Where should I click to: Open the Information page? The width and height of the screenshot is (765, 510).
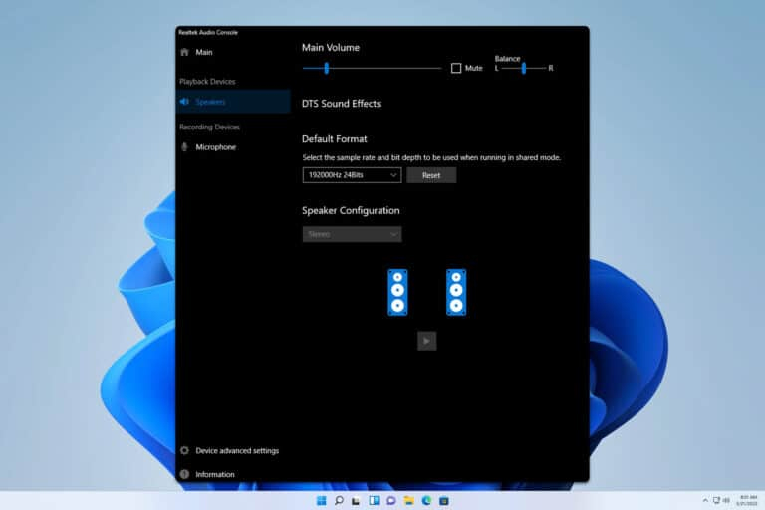pyautogui.click(x=214, y=475)
